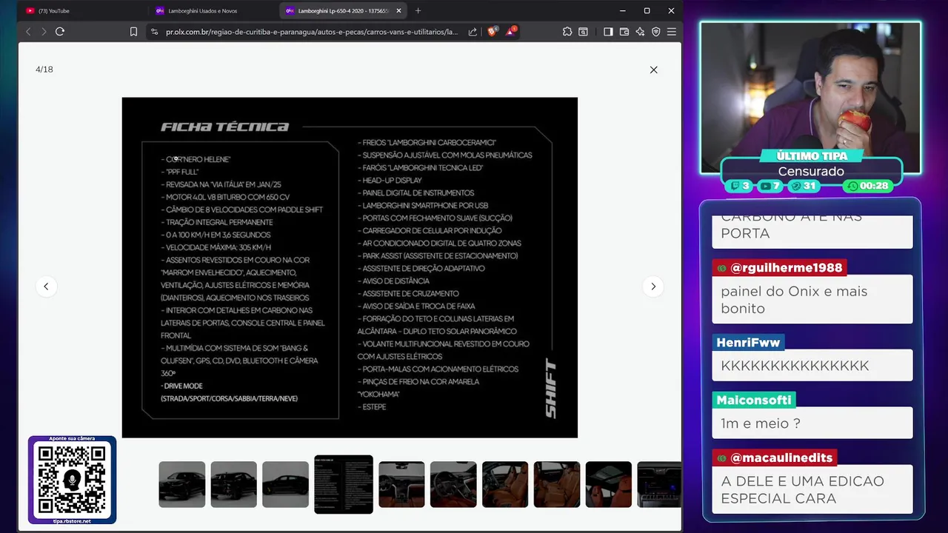Go to the previous gallery photo
This screenshot has height=533, width=948.
46,286
